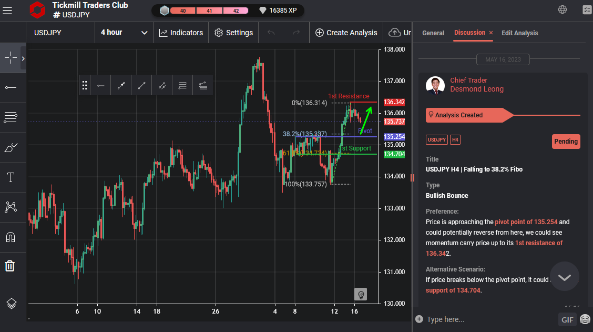Switch to the Discussion tab
This screenshot has height=332, width=593.
pyautogui.click(x=469, y=33)
